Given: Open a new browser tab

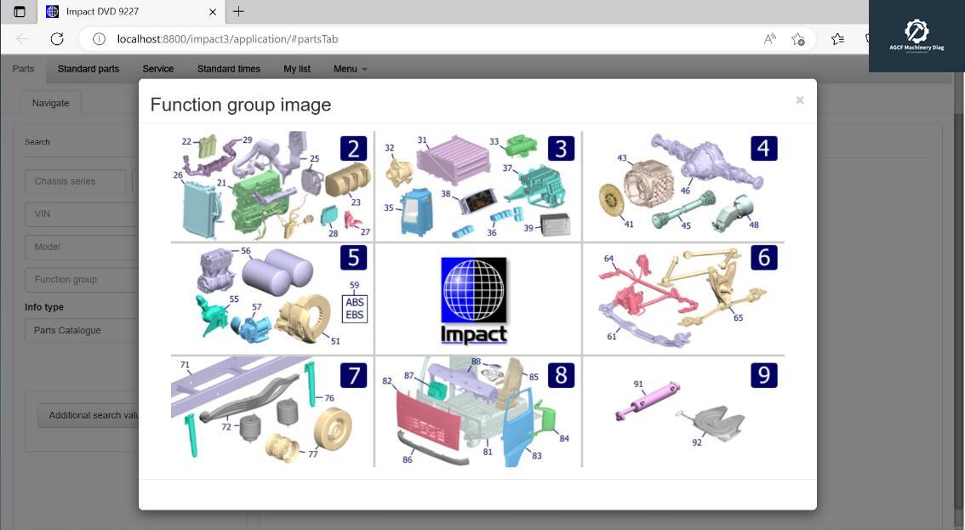Looking at the screenshot, I should click(x=239, y=11).
